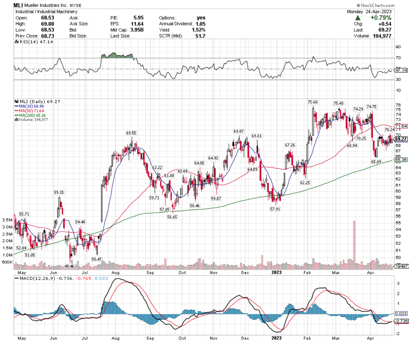417x344 pixels.
Task: Click the tall March volume spike bar
Action: pos(354,245)
